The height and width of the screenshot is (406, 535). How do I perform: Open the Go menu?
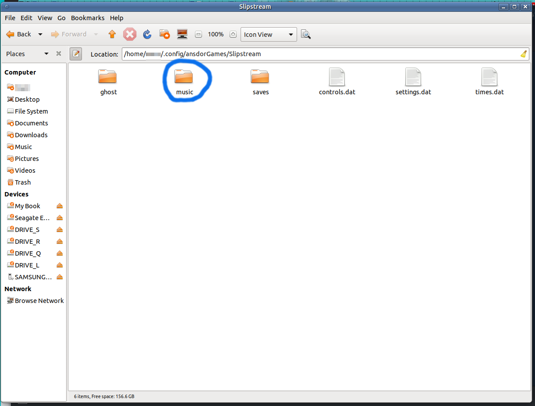61,18
